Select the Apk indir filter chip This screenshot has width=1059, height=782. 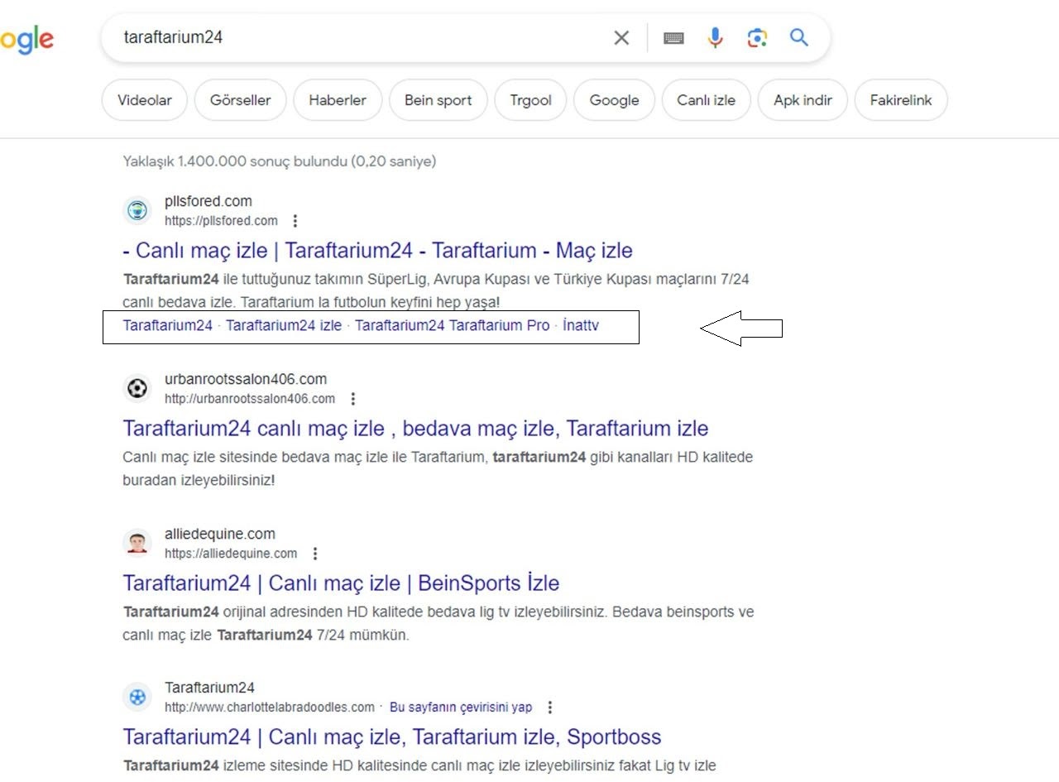[x=803, y=100]
